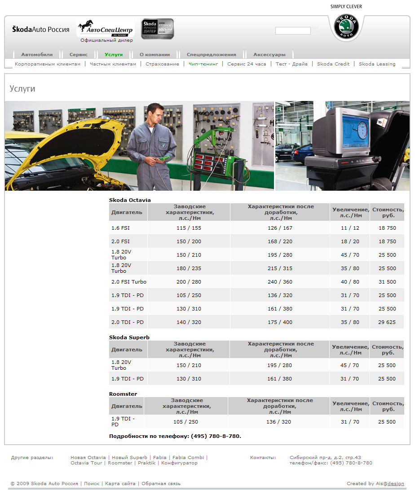Open the Сервис menu
Viewport: 415px width, 490px height.
coord(79,54)
